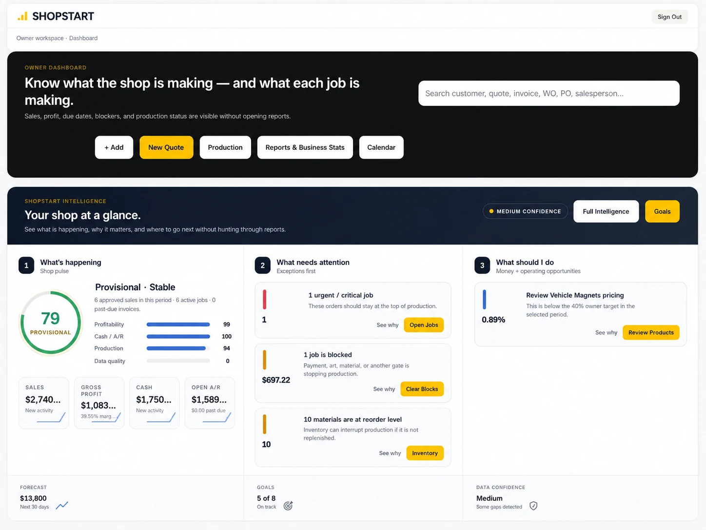706x530 pixels.
Task: Click the data confidence shield icon
Action: click(x=533, y=506)
